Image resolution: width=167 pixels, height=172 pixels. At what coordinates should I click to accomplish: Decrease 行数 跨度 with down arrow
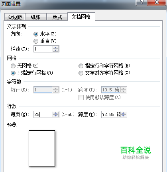[x=123, y=116]
